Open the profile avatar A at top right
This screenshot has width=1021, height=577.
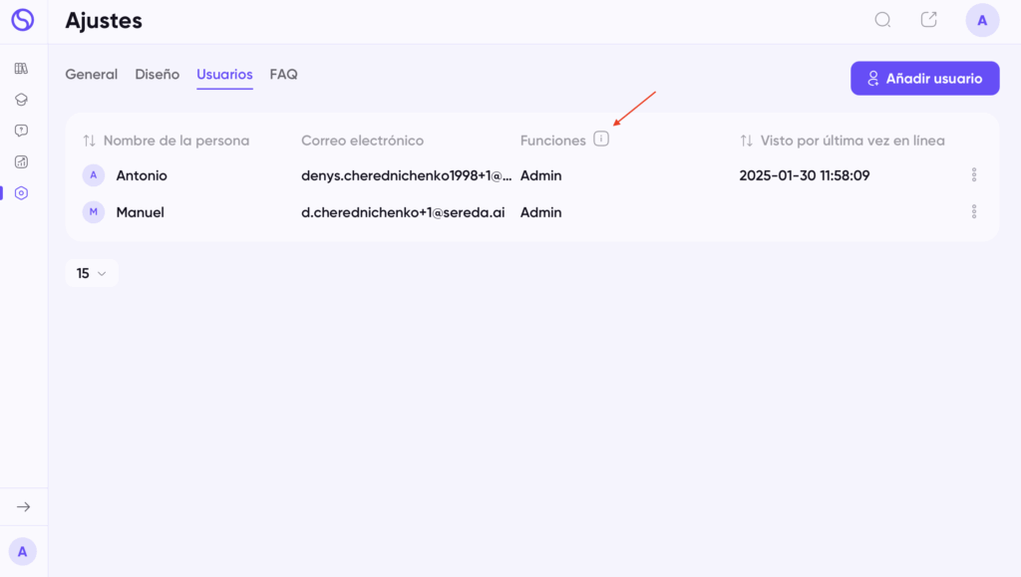point(982,20)
